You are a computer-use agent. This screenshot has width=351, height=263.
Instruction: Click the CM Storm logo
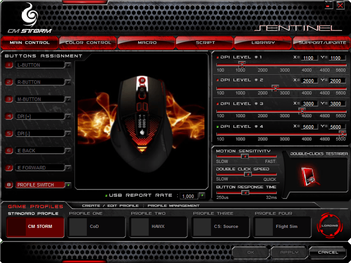click(x=30, y=19)
